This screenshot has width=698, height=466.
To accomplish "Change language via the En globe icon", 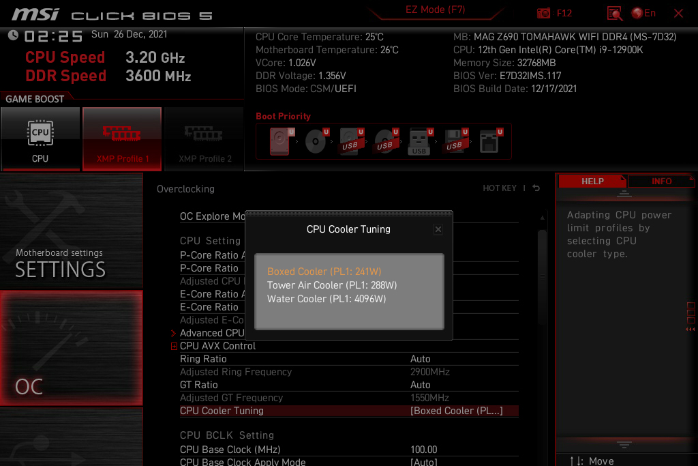I will pos(643,14).
